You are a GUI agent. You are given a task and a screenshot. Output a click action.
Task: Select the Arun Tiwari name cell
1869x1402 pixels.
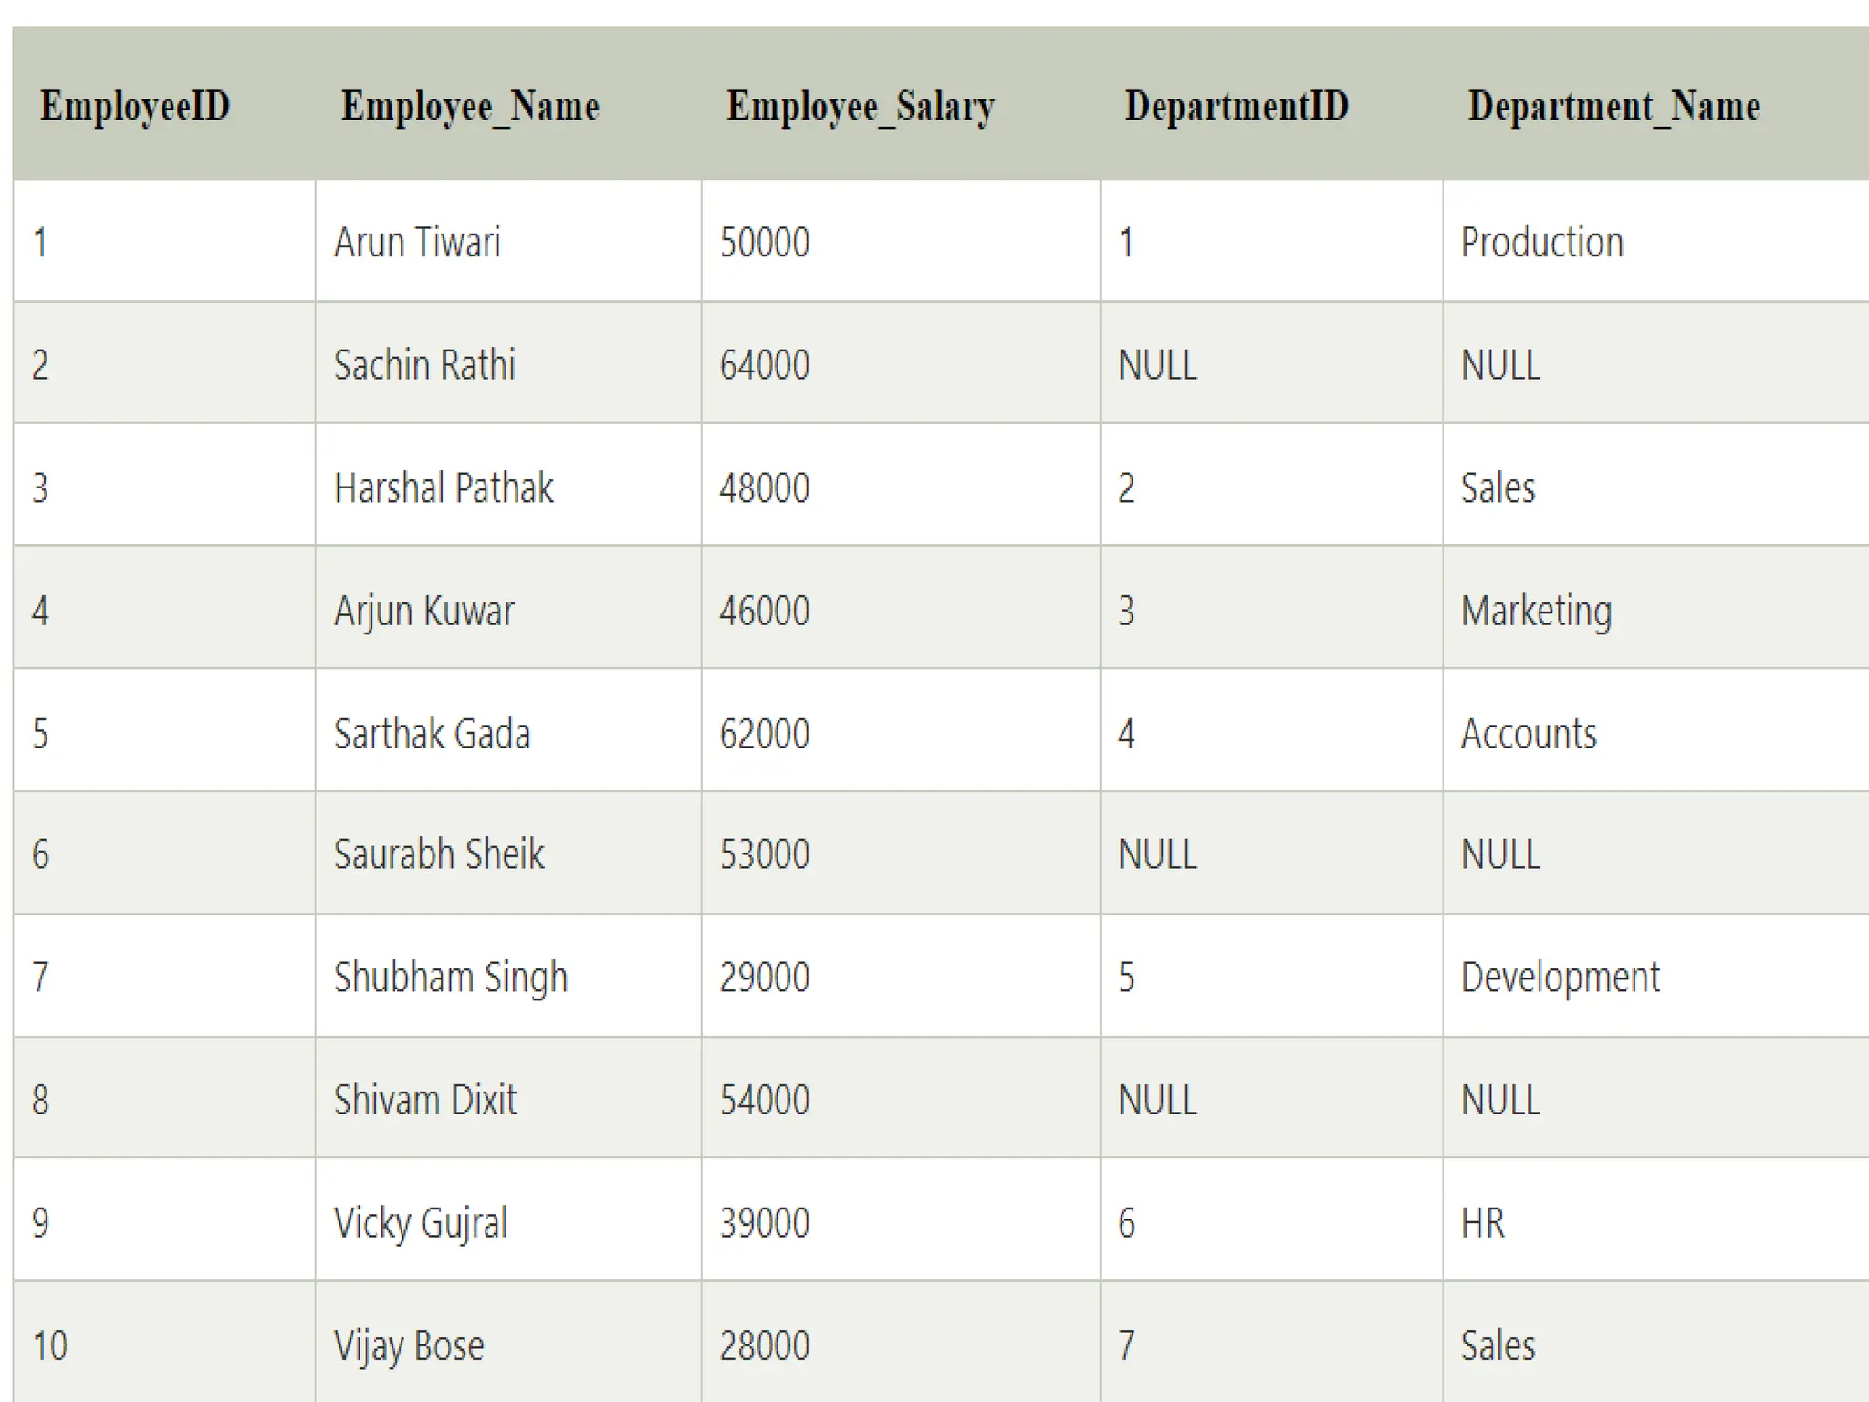tap(417, 242)
